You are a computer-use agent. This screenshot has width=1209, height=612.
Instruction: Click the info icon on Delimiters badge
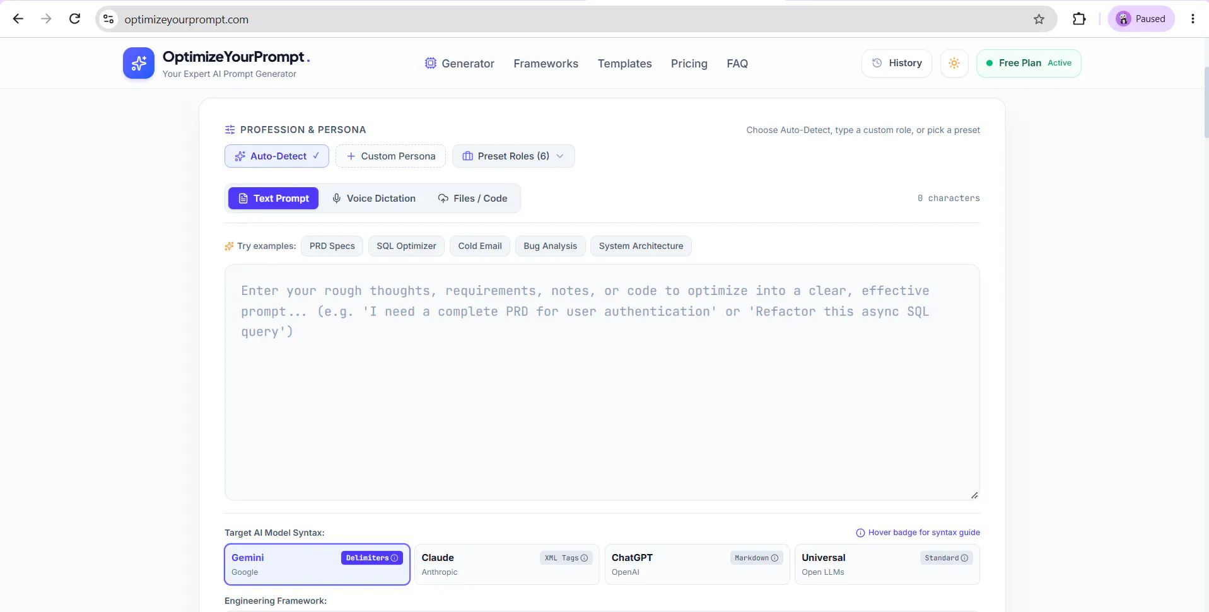tap(395, 558)
